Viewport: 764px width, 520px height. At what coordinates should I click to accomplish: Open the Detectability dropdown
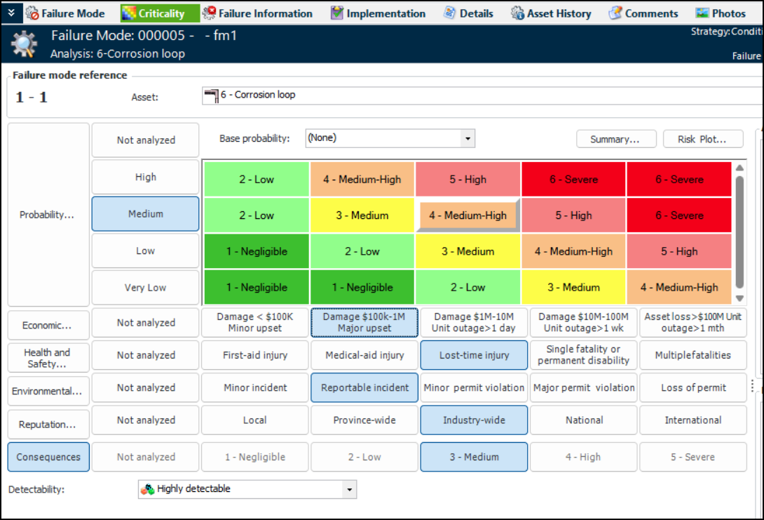coord(348,489)
